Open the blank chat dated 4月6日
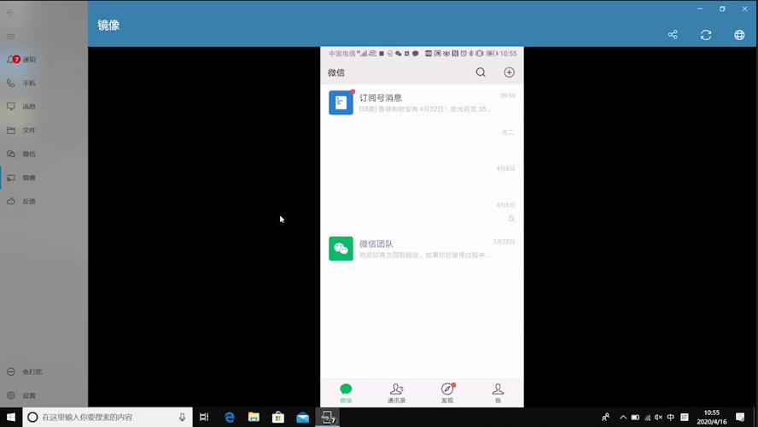 (x=422, y=213)
